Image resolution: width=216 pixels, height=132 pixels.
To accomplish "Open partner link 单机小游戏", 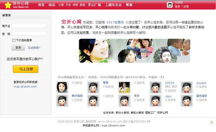I will click(x=137, y=113).
